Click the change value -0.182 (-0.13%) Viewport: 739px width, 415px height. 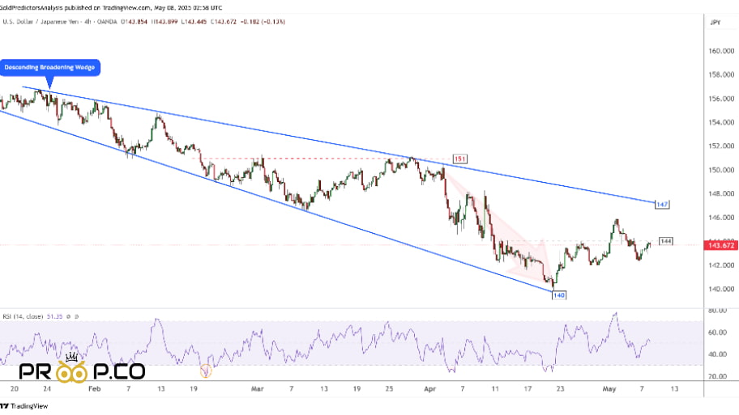click(x=263, y=22)
